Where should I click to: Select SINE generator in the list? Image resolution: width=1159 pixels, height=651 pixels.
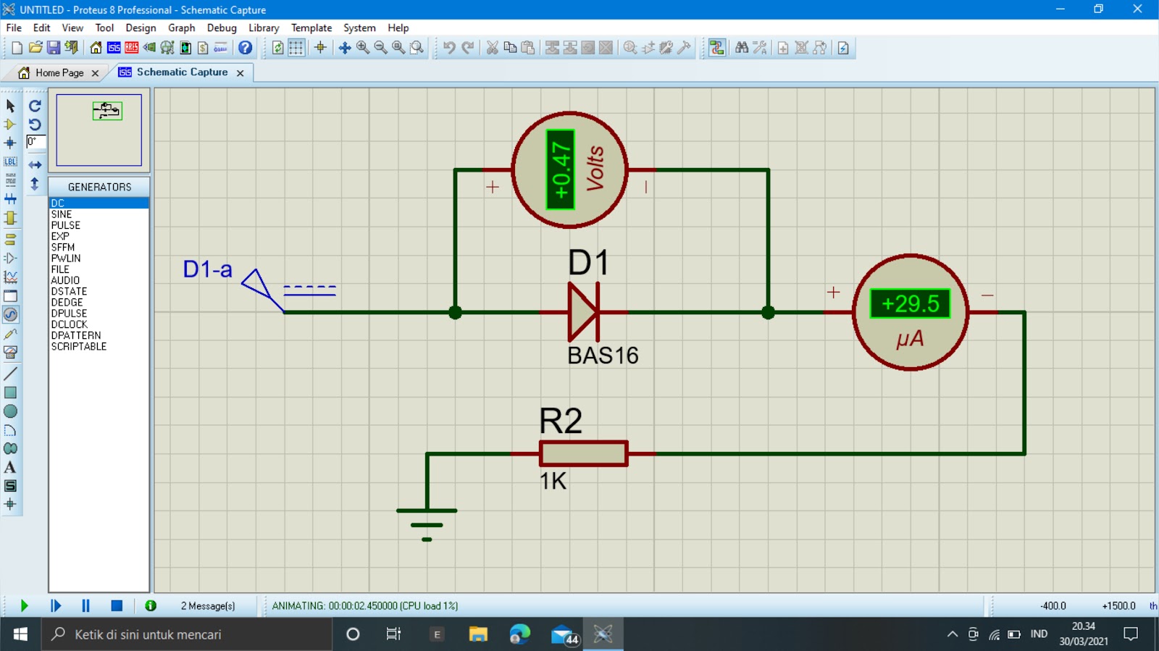coord(99,214)
